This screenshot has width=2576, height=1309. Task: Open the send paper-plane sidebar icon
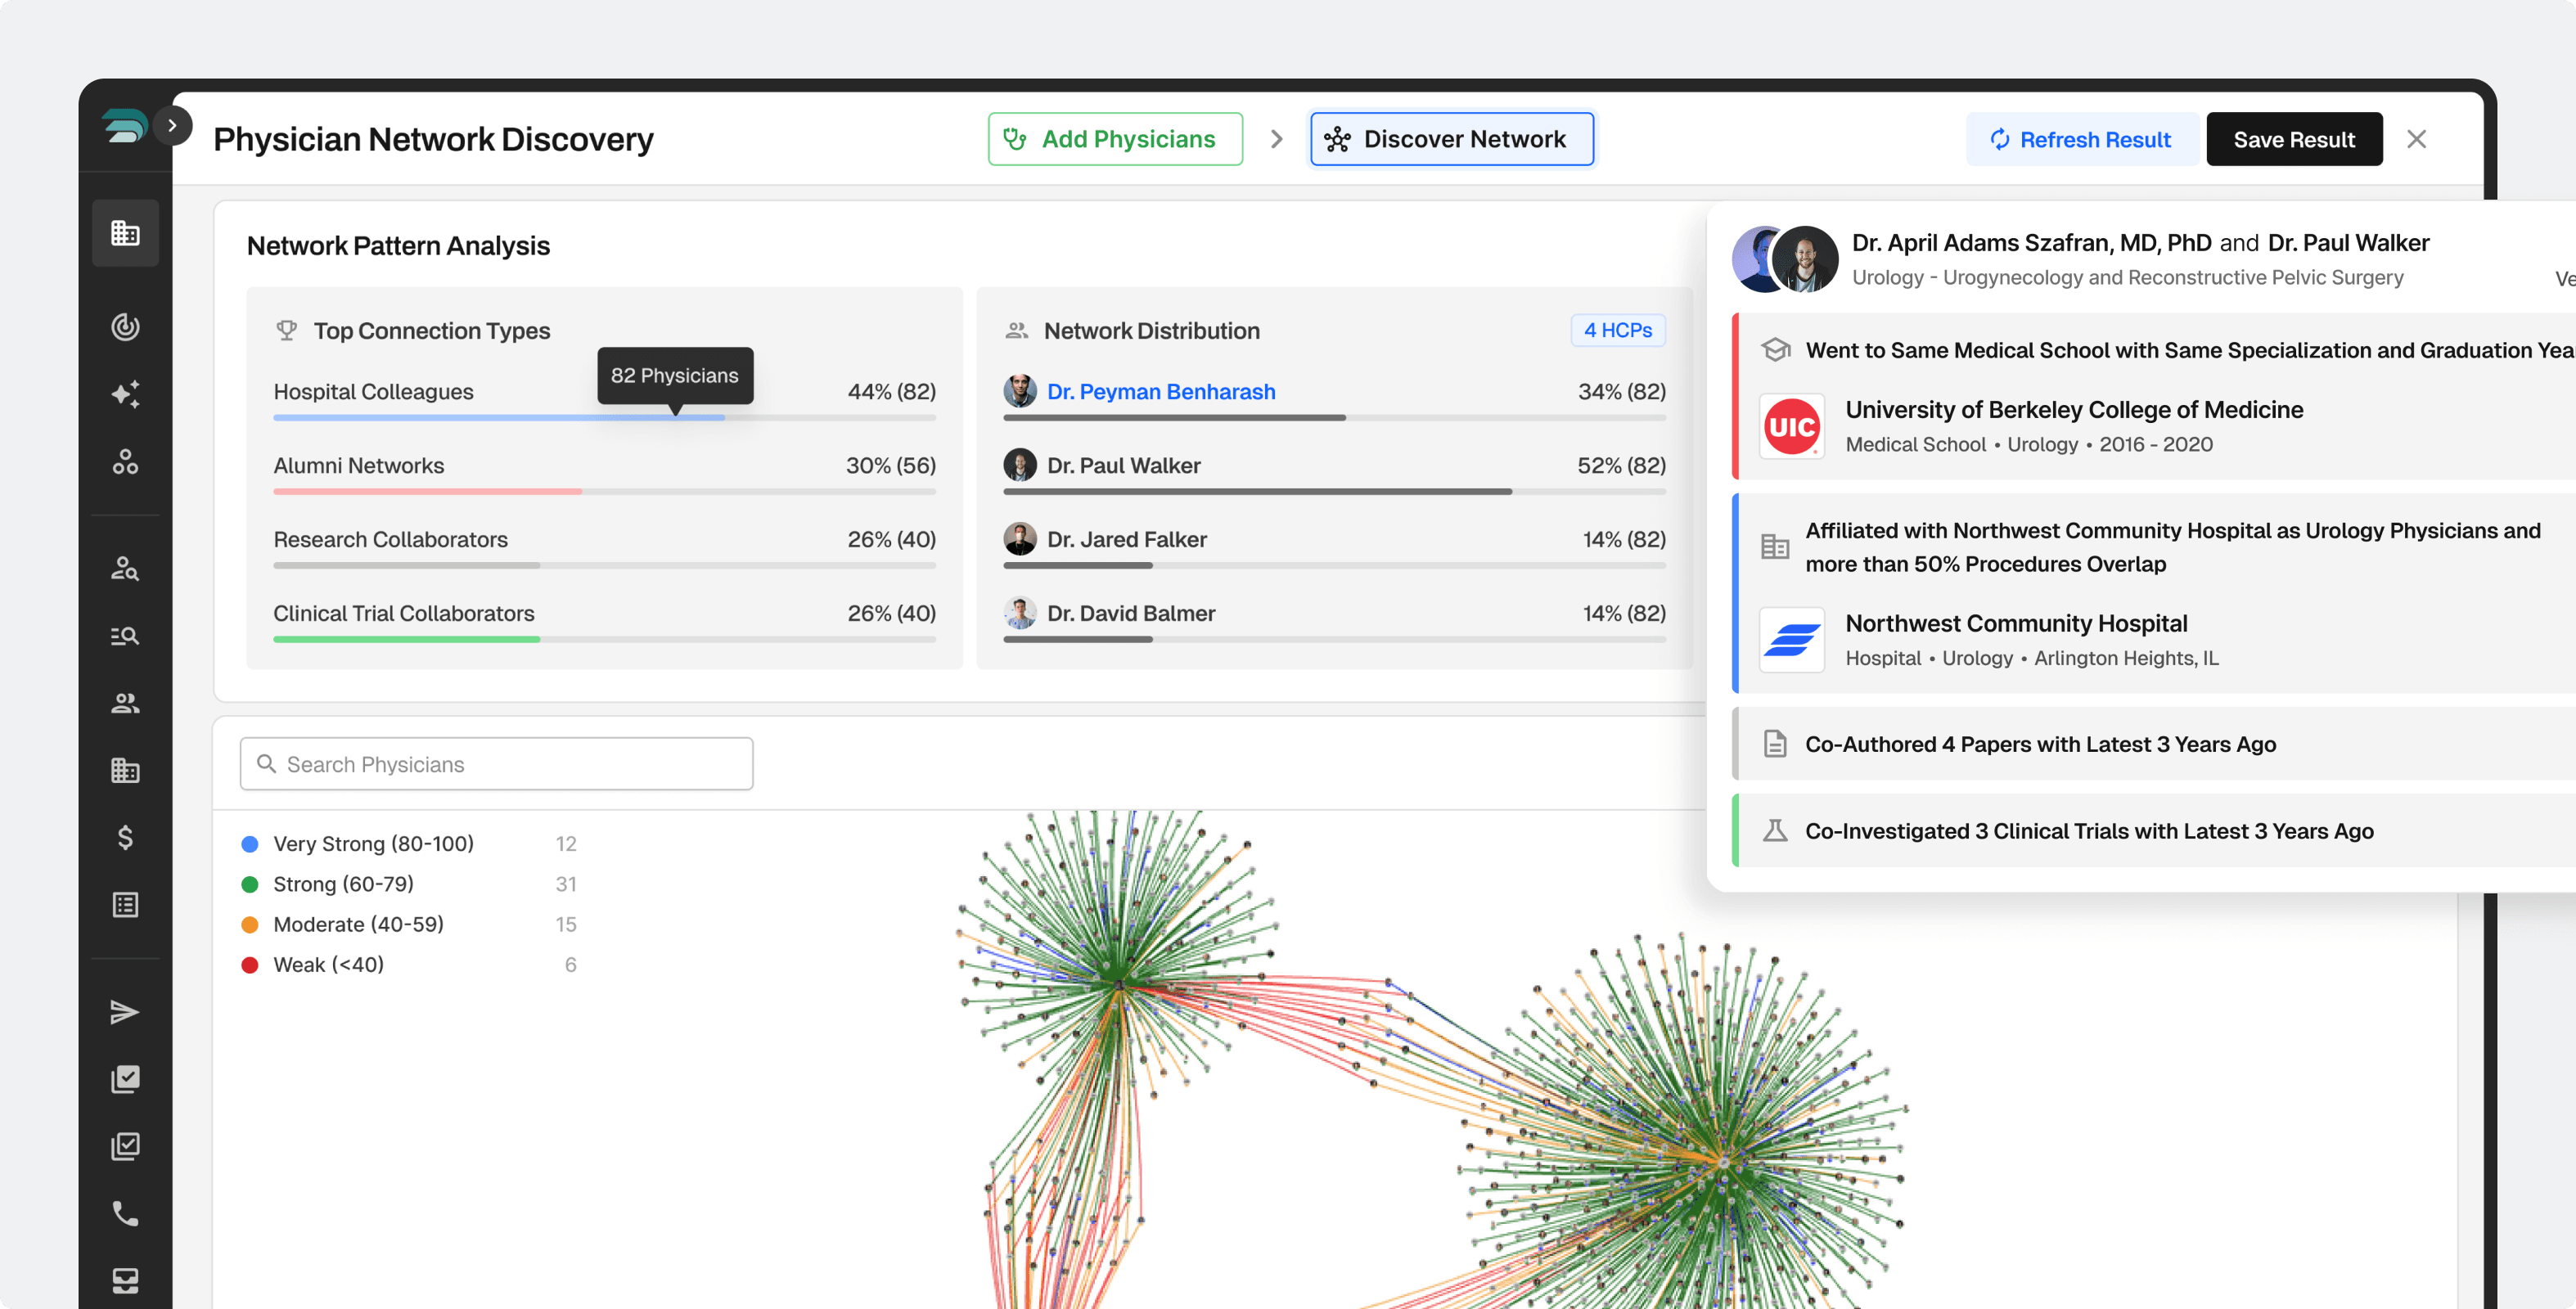[125, 1012]
